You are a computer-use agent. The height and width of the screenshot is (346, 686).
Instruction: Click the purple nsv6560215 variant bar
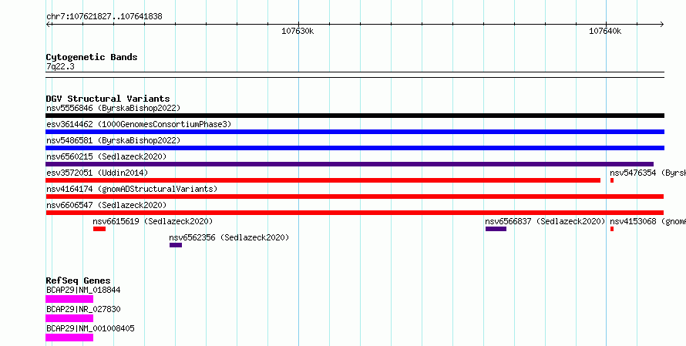(350, 164)
